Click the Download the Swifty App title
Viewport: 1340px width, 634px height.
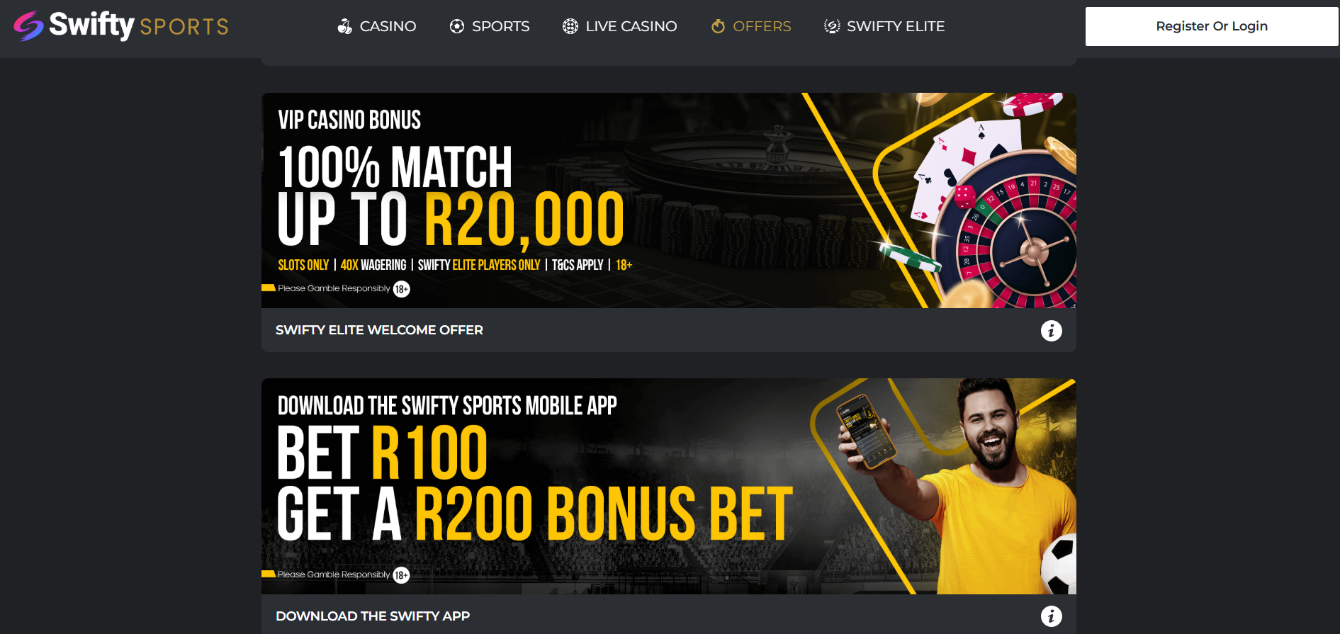point(373,616)
